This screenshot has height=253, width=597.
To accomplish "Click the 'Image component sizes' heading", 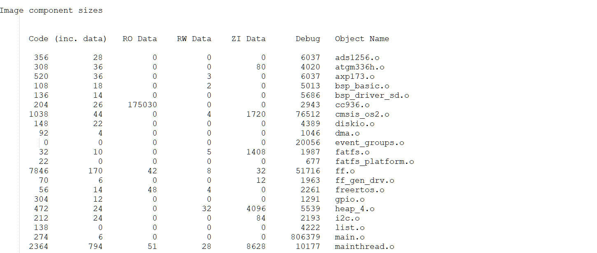I will pos(51,11).
